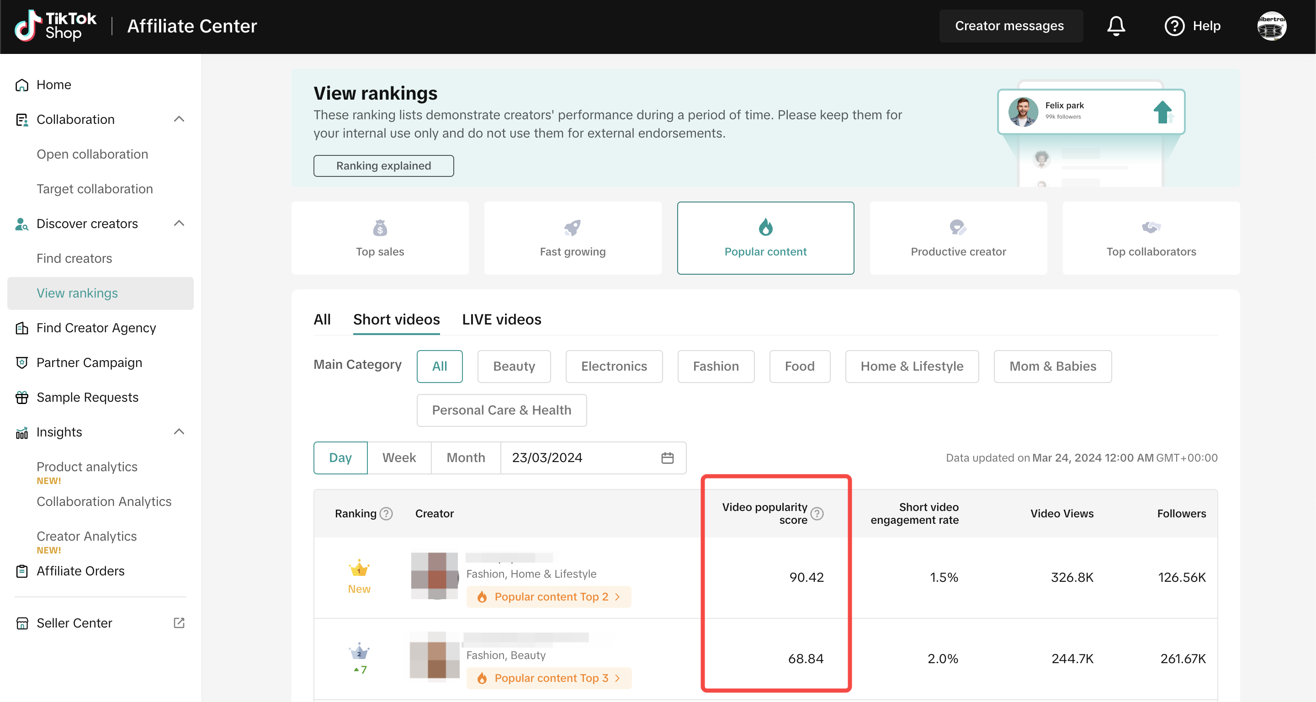Click the notification bell icon

(1116, 26)
